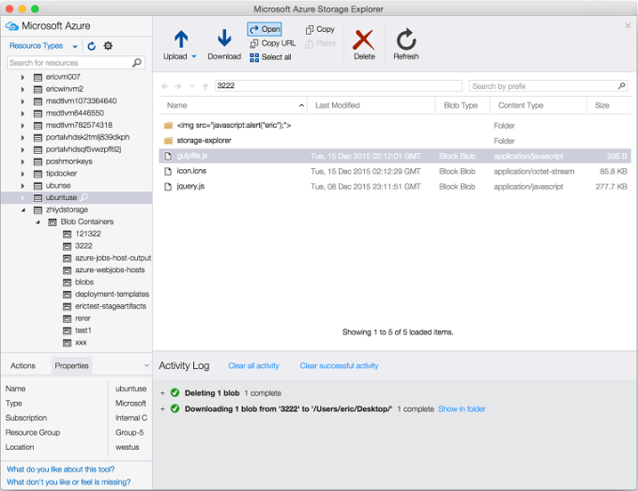Viewport: 638px width, 491px height.
Task: Expand the msdtlvm1073364640 node
Action: pyautogui.click(x=23, y=101)
